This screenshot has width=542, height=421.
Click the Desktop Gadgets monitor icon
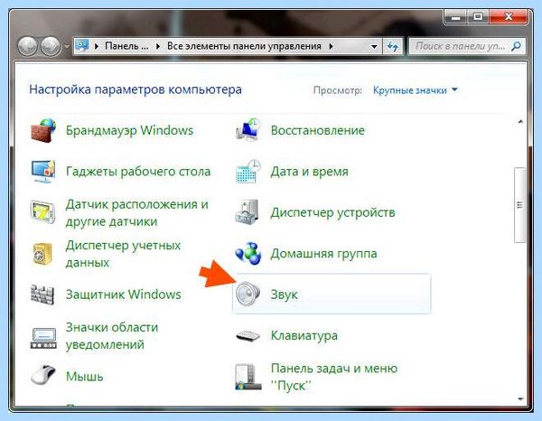click(x=43, y=172)
